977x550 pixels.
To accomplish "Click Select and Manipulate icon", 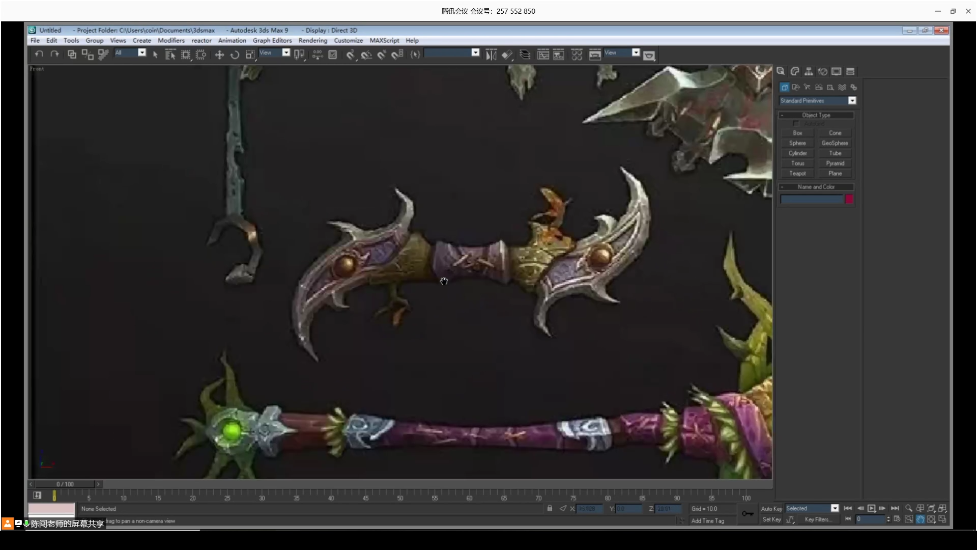I will (x=317, y=54).
